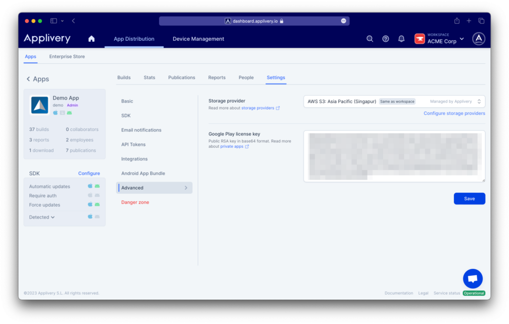The height and width of the screenshot is (324, 509).
Task: Show the browser tab overview icon
Action: tap(481, 21)
